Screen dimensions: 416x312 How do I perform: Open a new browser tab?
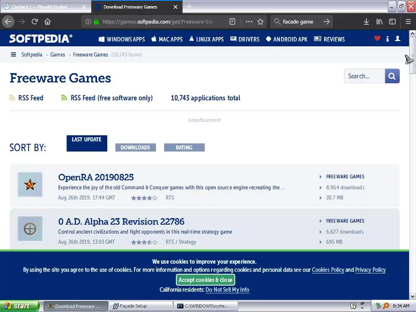pyautogui.click(x=189, y=6)
